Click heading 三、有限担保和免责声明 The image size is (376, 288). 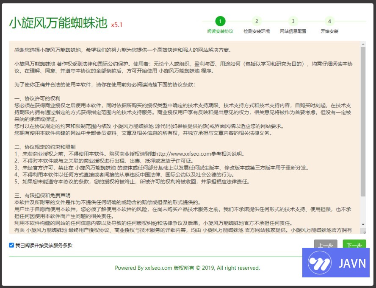pyautogui.click(x=42, y=196)
